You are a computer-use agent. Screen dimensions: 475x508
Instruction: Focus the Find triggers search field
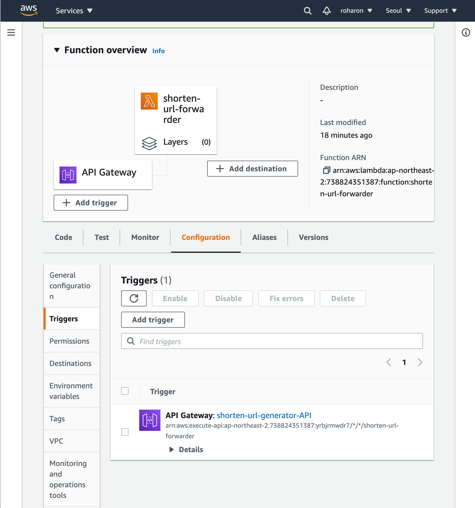[272, 341]
